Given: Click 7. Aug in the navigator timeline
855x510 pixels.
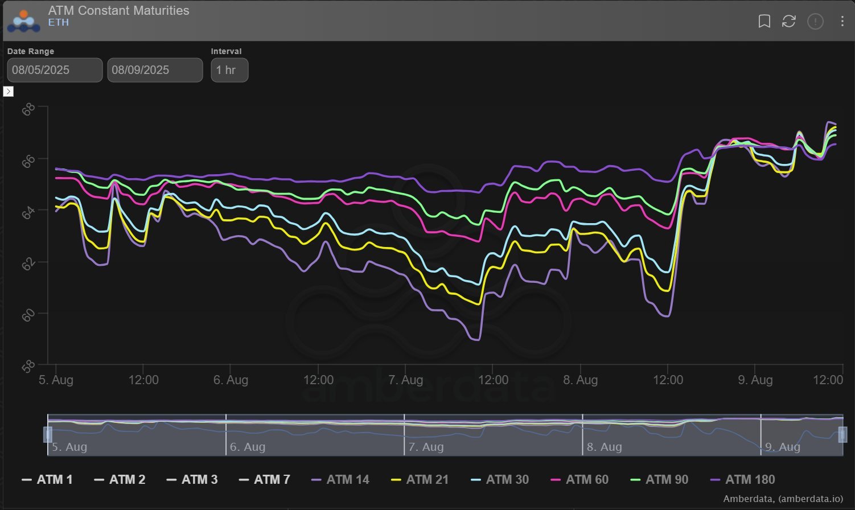Looking at the screenshot, I should coord(426,447).
